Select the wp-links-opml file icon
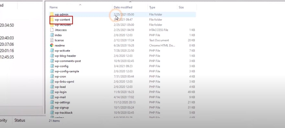This screenshot has width=285, height=128. [x=52, y=82]
